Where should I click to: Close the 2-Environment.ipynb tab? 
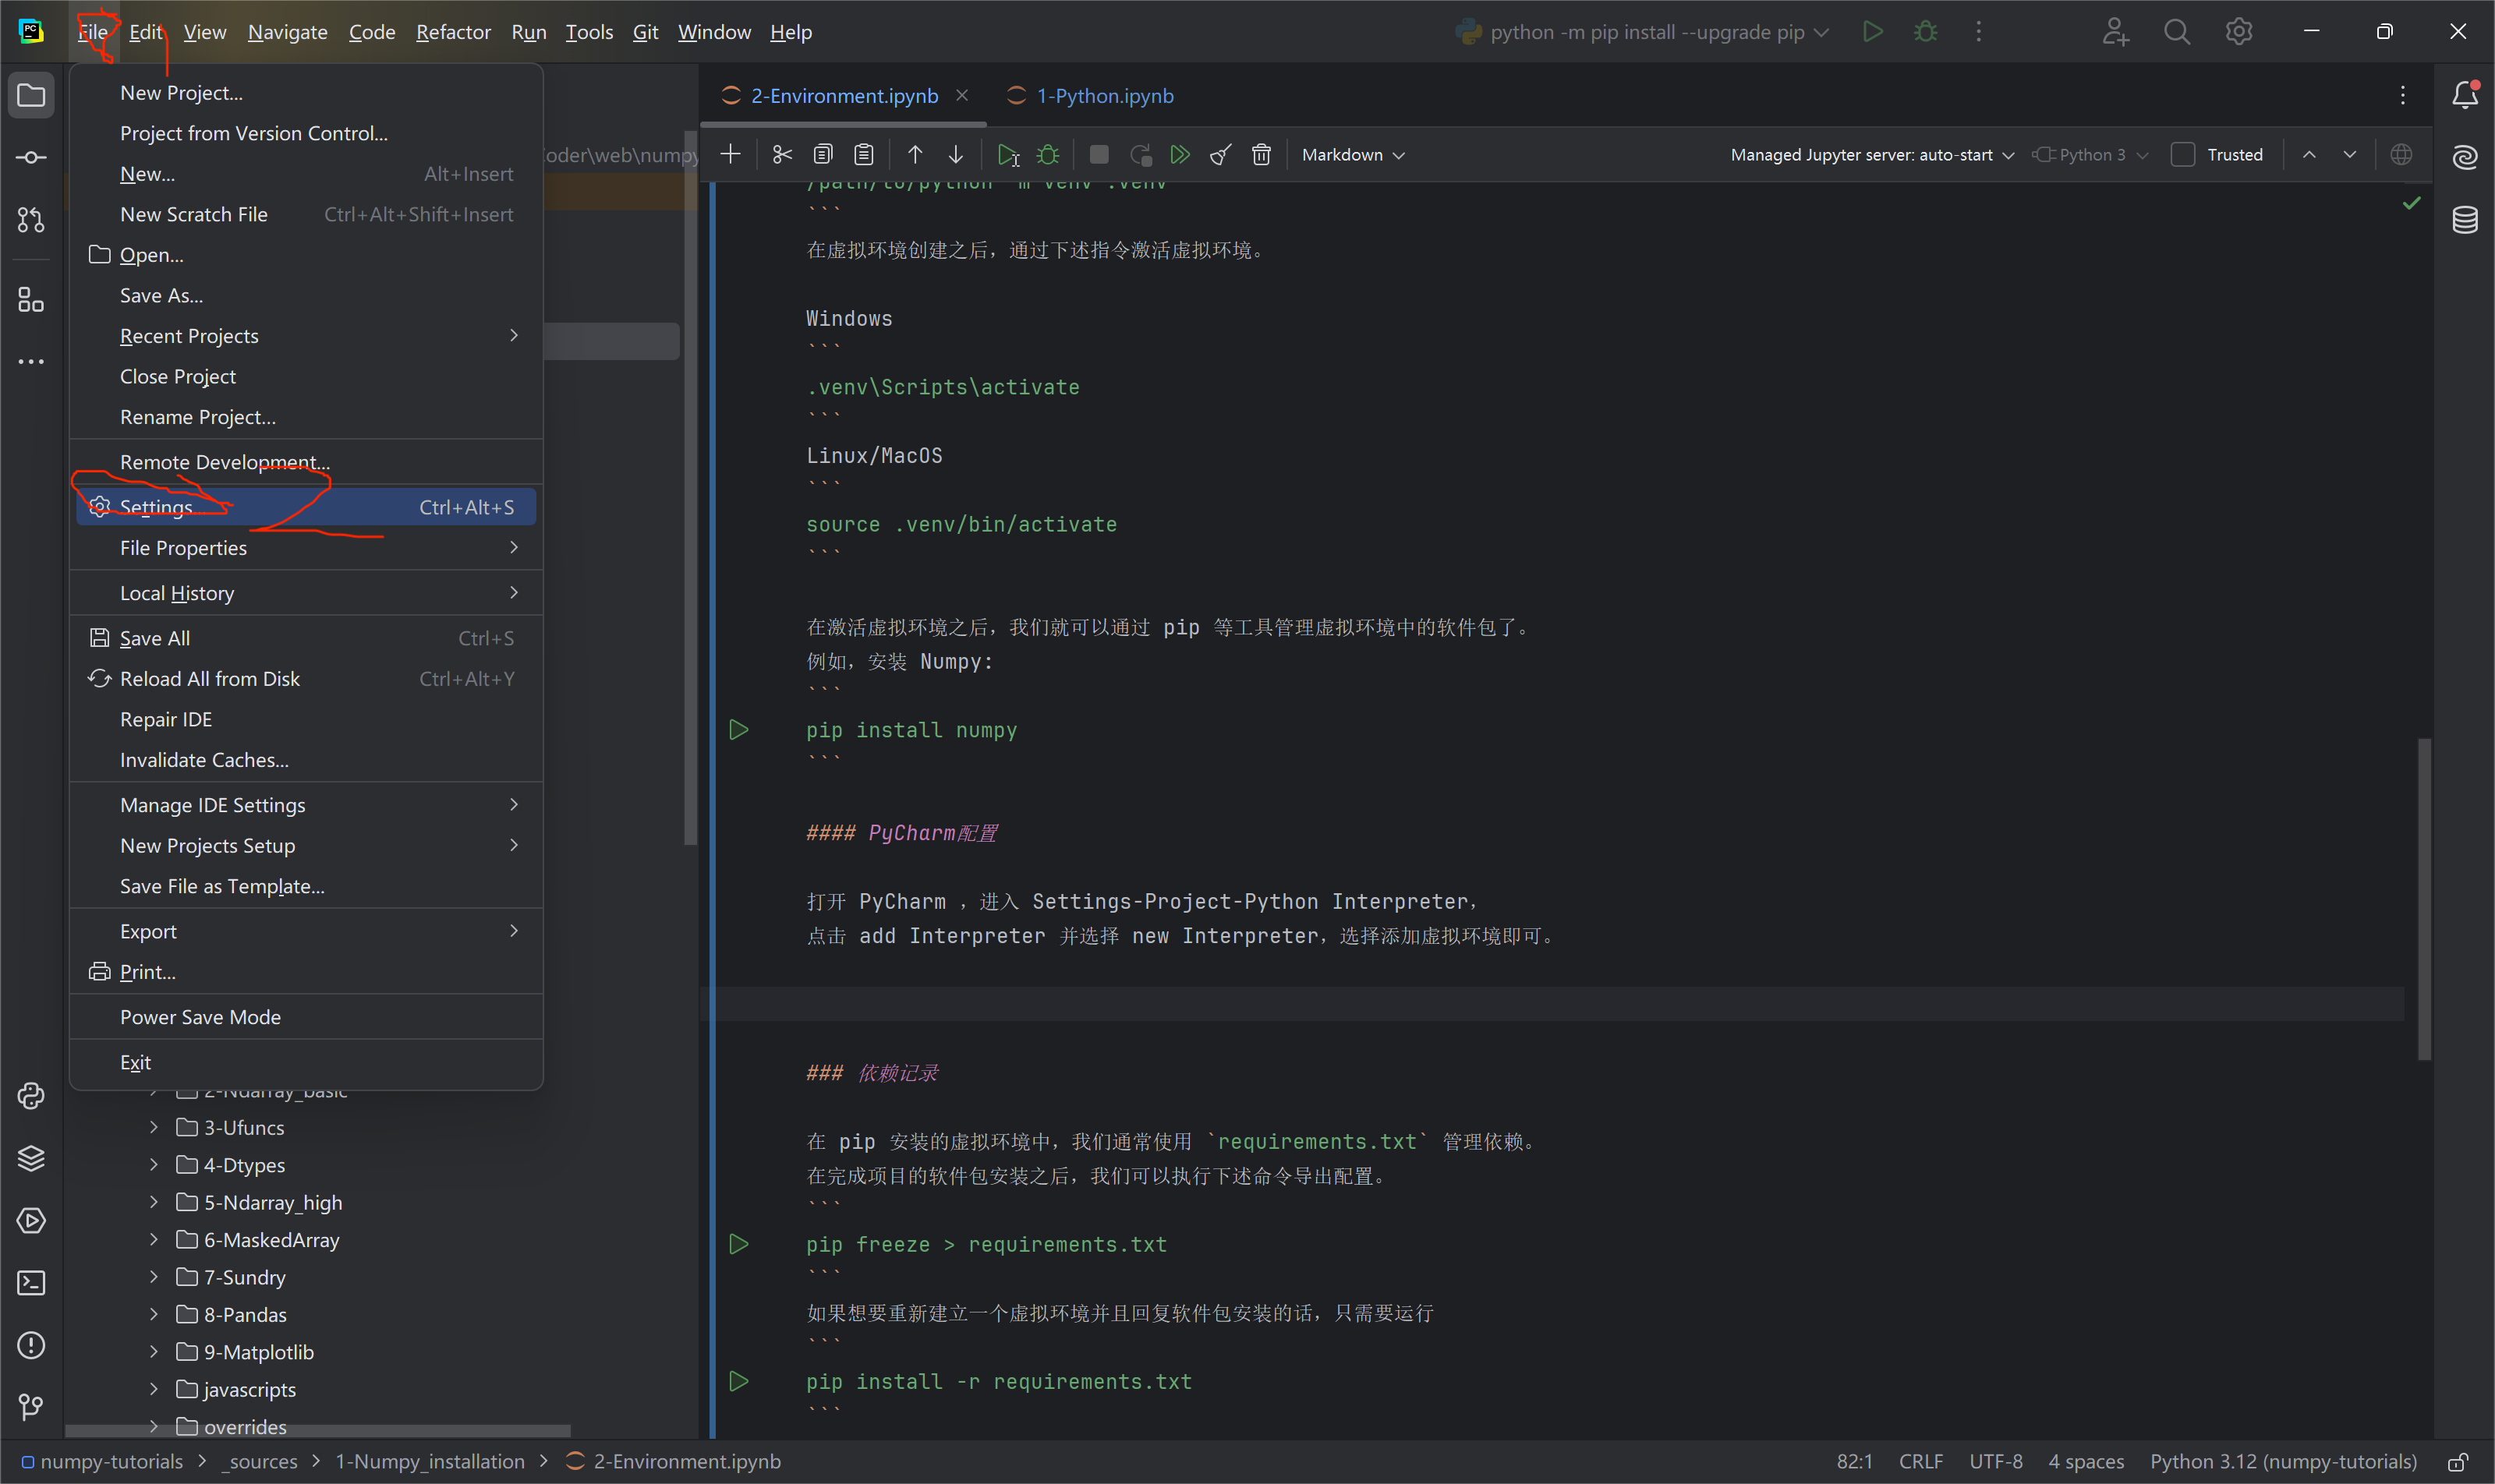coord(961,95)
